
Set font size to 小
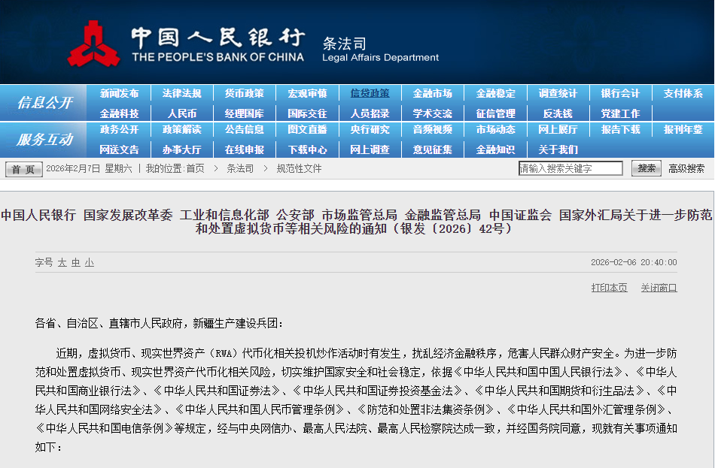click(x=90, y=262)
